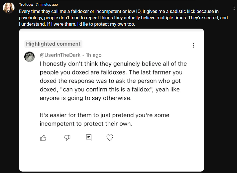237x173 pixels.
Task: Dislike the comment with thumbs down icon
Action: [x=67, y=137]
